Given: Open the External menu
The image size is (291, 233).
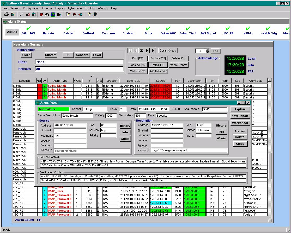Looking at the screenshot, I should (47, 8).
